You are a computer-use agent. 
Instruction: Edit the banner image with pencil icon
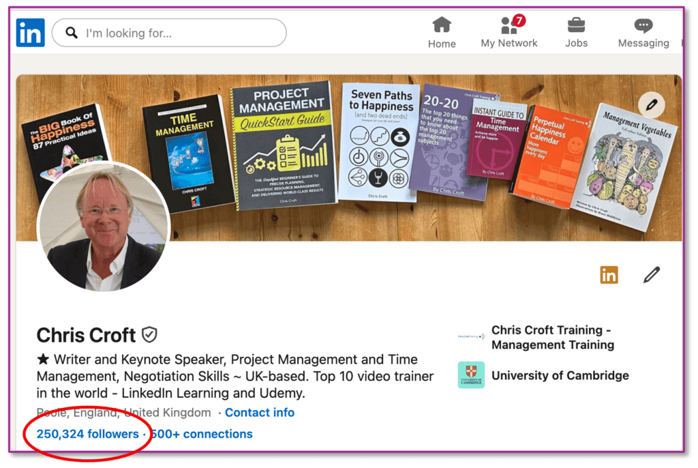pyautogui.click(x=651, y=105)
